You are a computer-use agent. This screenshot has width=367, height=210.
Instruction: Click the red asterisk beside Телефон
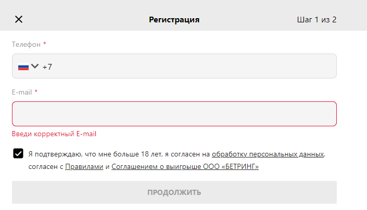click(45, 45)
